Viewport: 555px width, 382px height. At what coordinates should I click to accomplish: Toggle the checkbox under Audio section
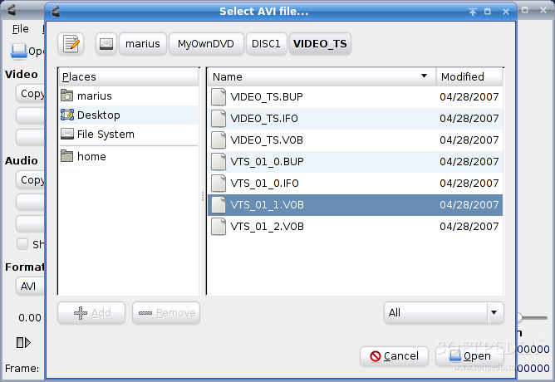pos(22,244)
